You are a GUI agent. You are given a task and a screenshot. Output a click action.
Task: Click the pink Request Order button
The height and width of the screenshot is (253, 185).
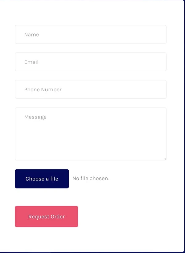click(46, 217)
